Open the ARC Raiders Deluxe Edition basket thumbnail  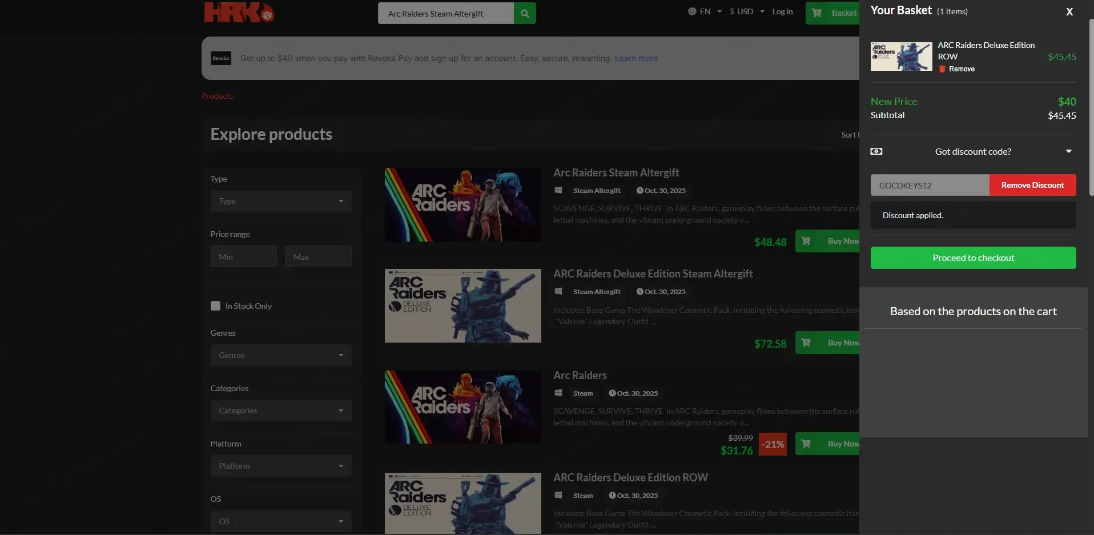point(902,57)
